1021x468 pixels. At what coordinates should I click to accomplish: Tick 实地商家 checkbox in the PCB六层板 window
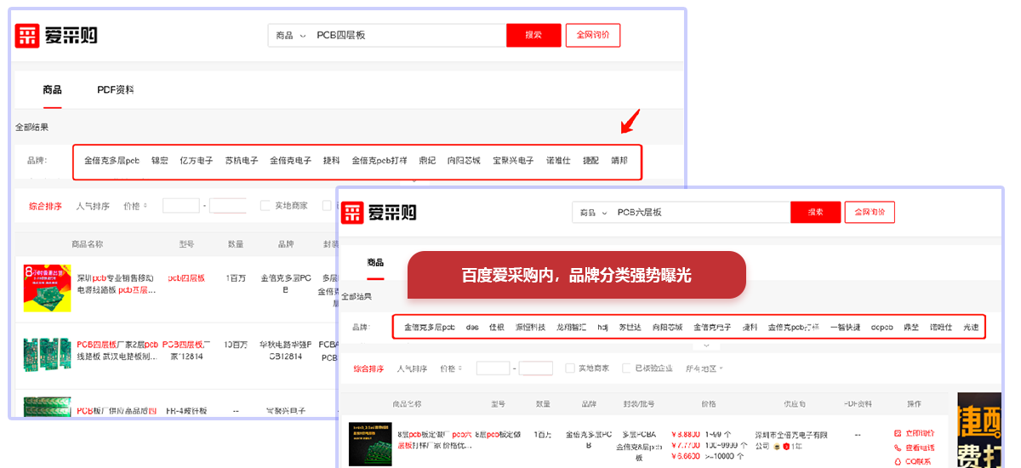pyautogui.click(x=570, y=368)
